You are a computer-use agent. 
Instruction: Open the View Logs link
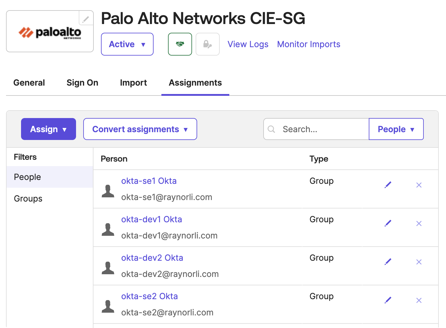click(248, 44)
